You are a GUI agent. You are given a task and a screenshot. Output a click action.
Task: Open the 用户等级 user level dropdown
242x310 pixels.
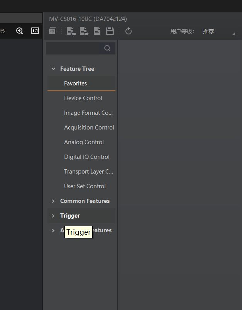point(218,32)
